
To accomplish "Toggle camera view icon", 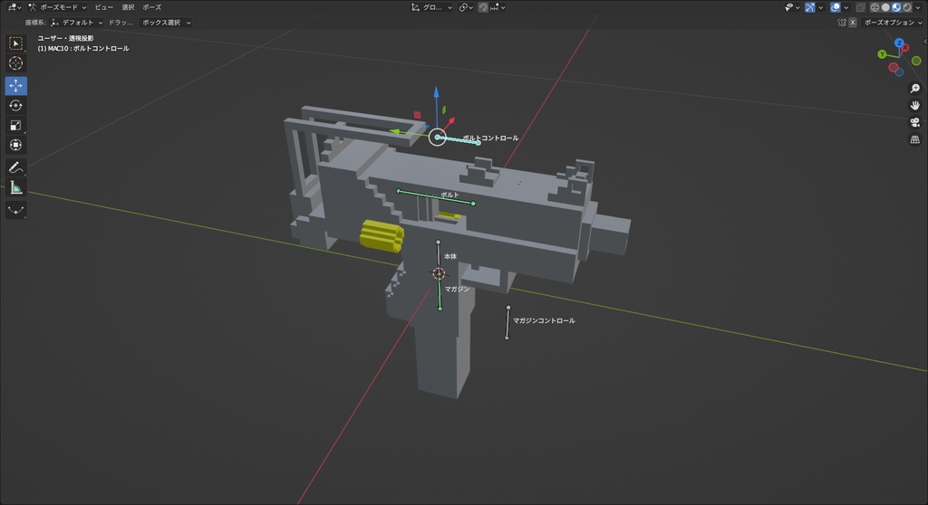I will click(915, 122).
